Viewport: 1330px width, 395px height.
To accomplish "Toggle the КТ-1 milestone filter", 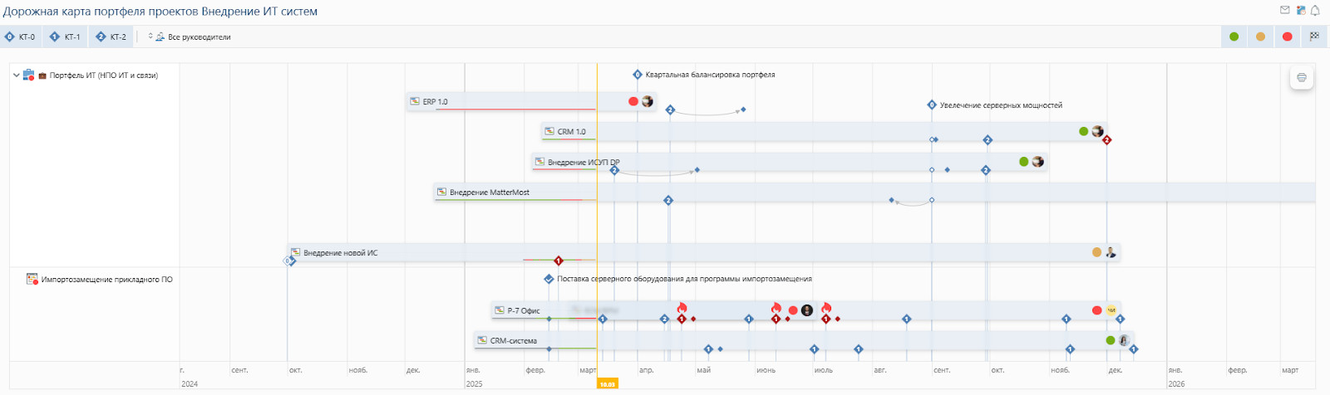I will pyautogui.click(x=65, y=37).
